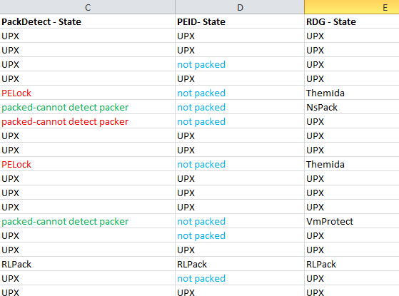Select first Themida cell in column E
The width and height of the screenshot is (399, 296).
click(352, 93)
